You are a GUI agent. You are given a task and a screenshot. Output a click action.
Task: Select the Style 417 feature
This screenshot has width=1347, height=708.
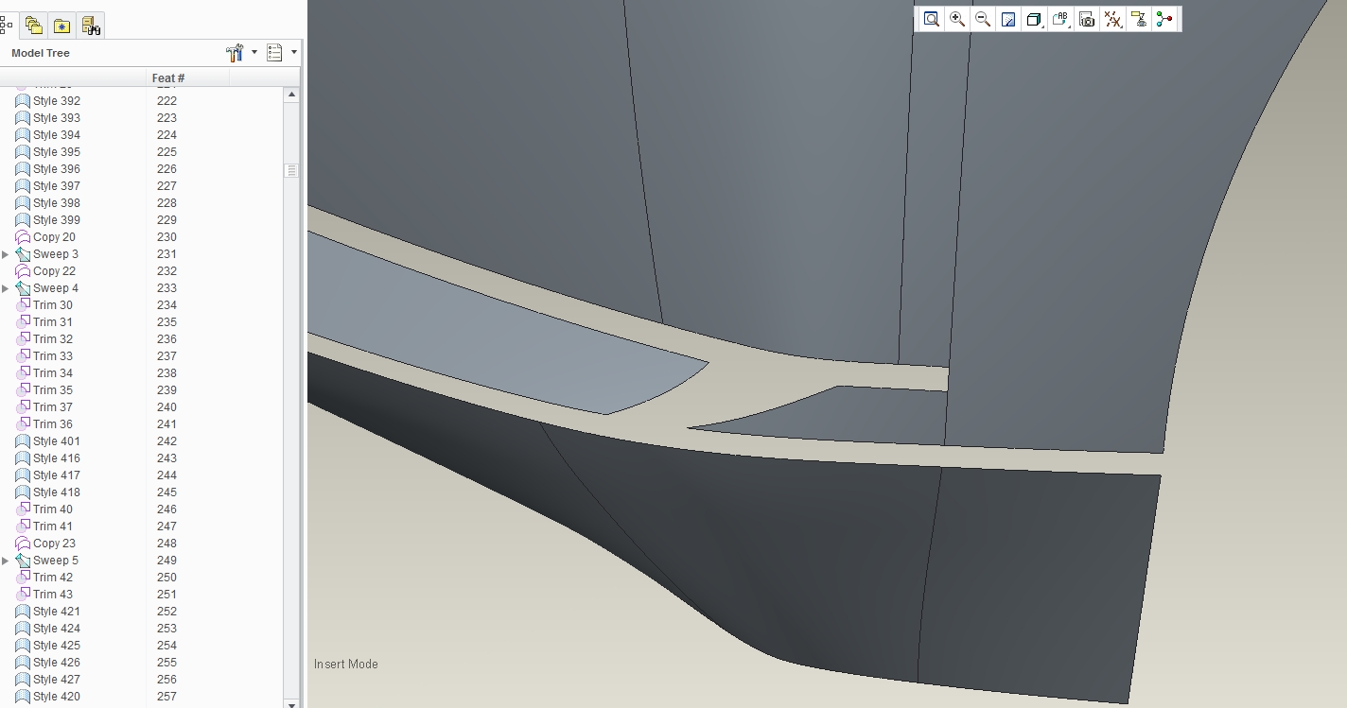(x=57, y=475)
